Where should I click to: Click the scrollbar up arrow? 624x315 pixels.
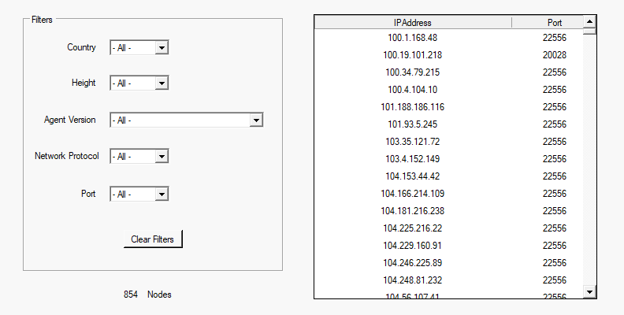589,21
